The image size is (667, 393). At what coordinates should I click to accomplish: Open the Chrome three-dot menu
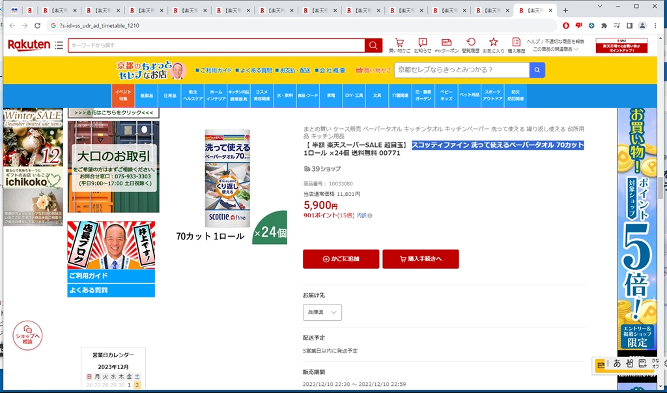(x=655, y=25)
